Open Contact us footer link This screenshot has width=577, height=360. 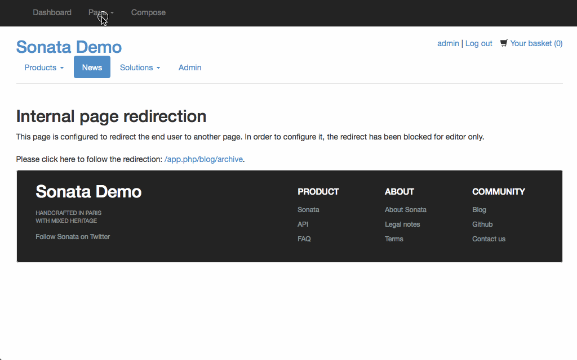489,239
